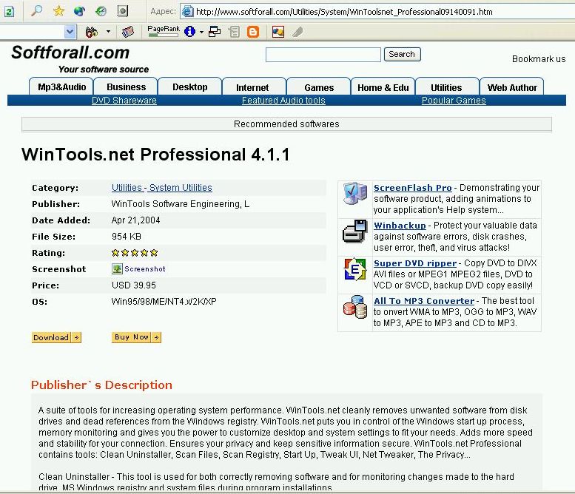
Task: Open the System Utilities category link
Action: [x=181, y=188]
